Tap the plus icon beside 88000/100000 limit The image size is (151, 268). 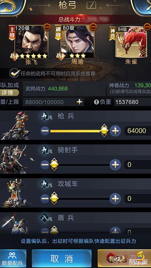pyautogui.click(x=79, y=102)
